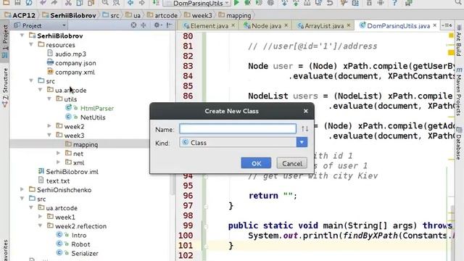Select the NetUtils class in the tree
Viewport: 464px width, 261px height.
(x=93, y=117)
